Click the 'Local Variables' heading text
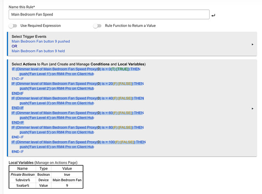 21,163
